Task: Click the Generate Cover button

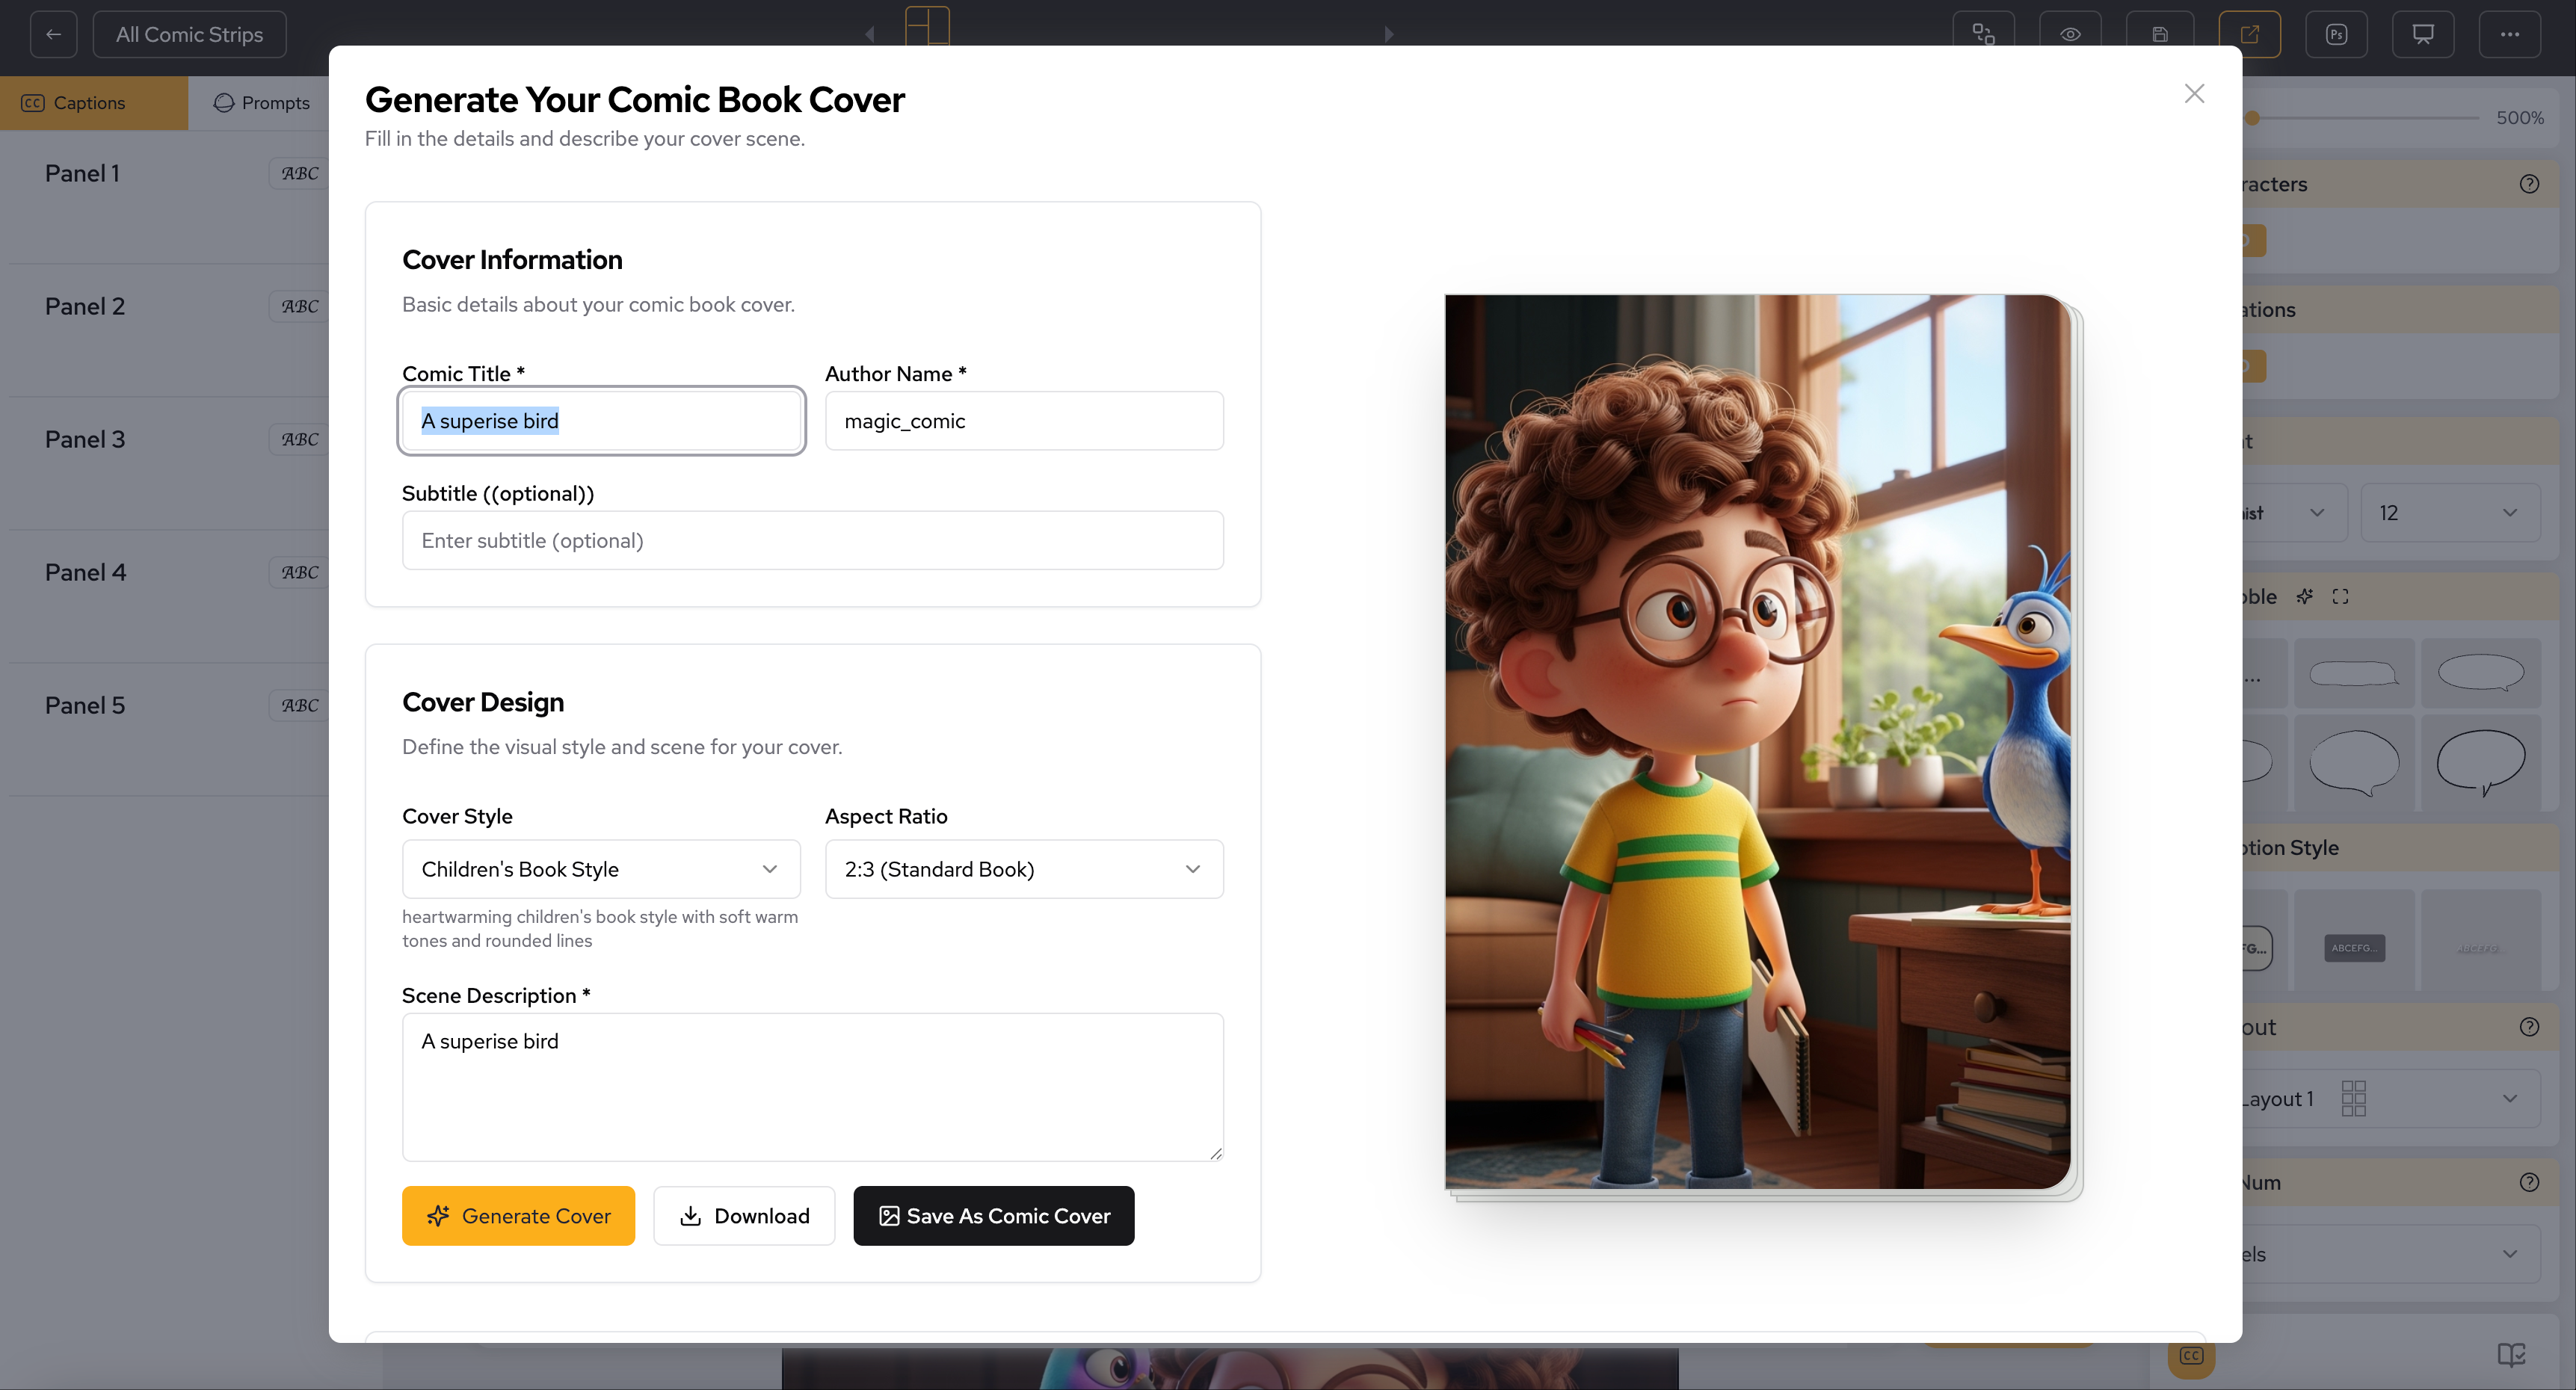Action: (x=518, y=1215)
